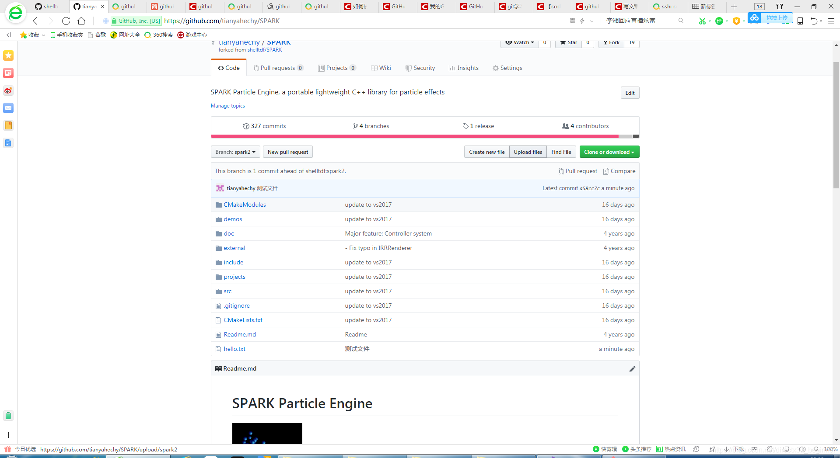This screenshot has height=458, width=840.
Task: Open Compare link for branch
Action: (x=619, y=171)
